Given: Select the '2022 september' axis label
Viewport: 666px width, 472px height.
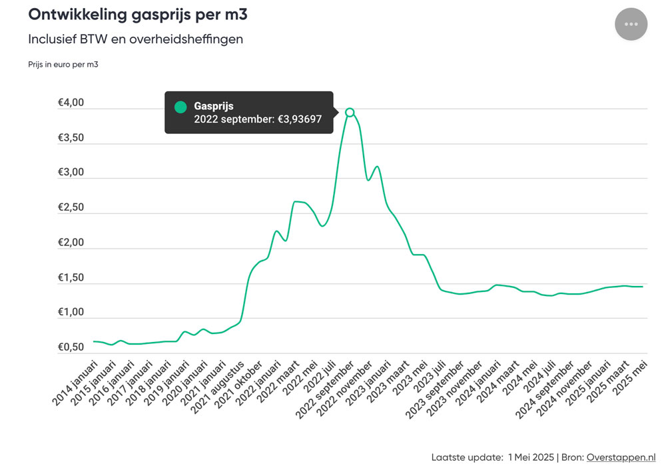Looking at the screenshot, I should (326, 391).
